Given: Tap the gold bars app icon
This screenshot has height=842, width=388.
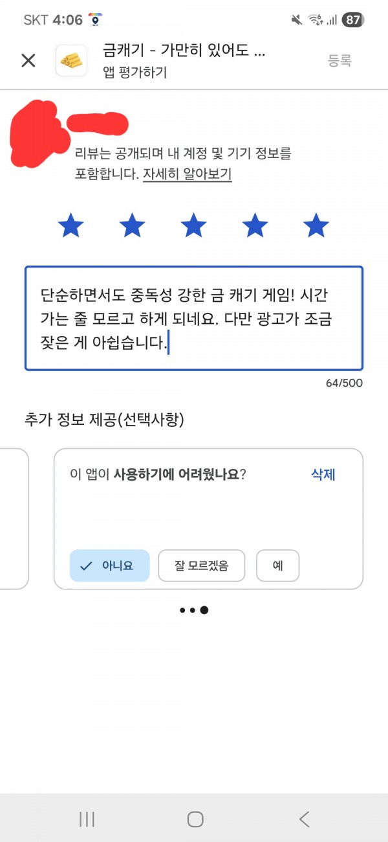Looking at the screenshot, I should (72, 61).
